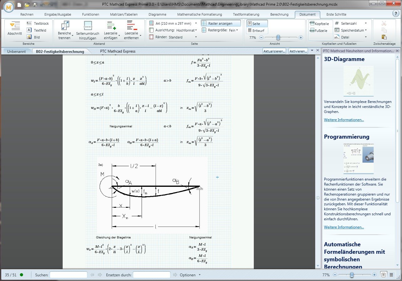Click the Suchen search input field
The image size is (402, 281).
[x=68, y=275]
